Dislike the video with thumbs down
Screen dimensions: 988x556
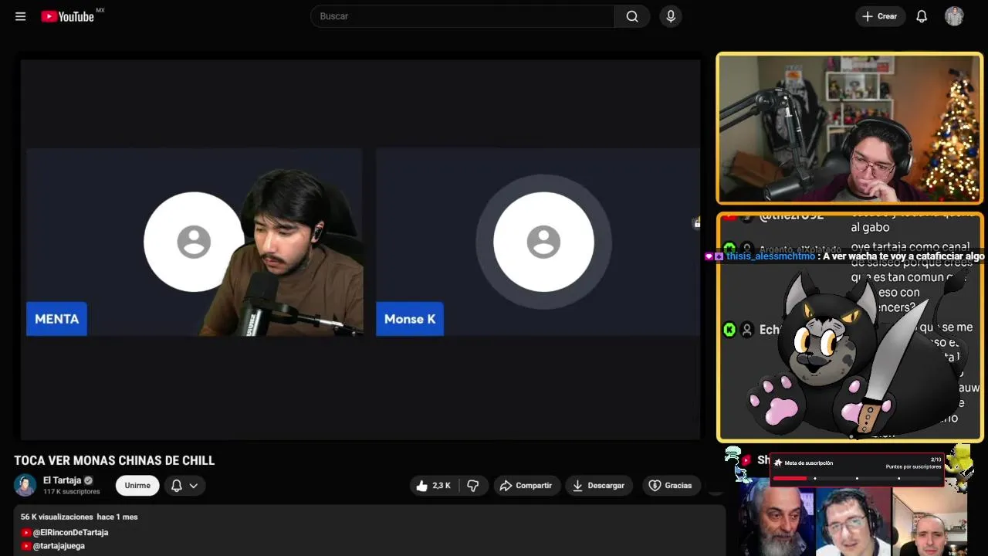click(x=473, y=486)
